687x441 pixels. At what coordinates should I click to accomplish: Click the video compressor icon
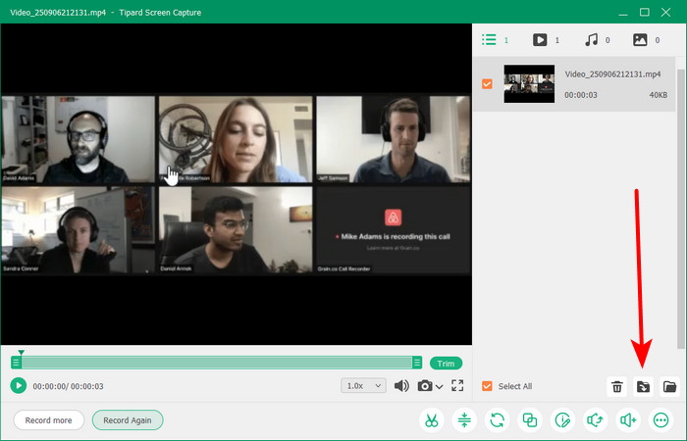pos(464,420)
